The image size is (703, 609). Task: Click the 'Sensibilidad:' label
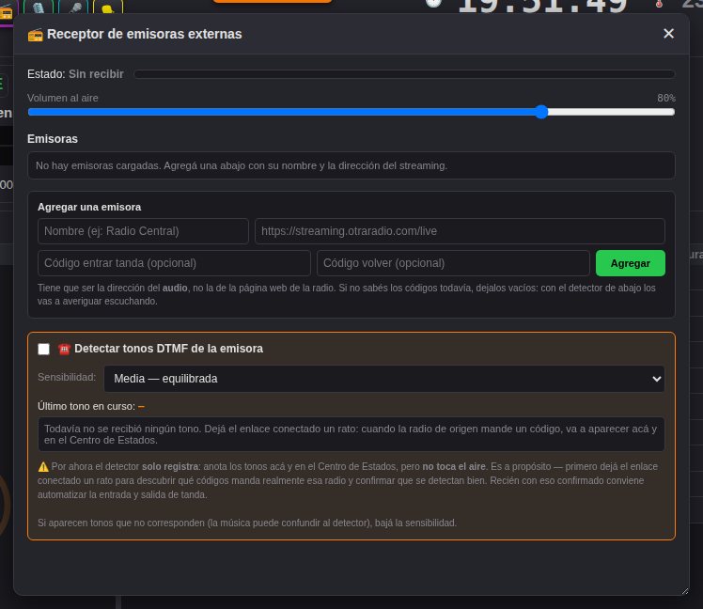[x=67, y=377]
